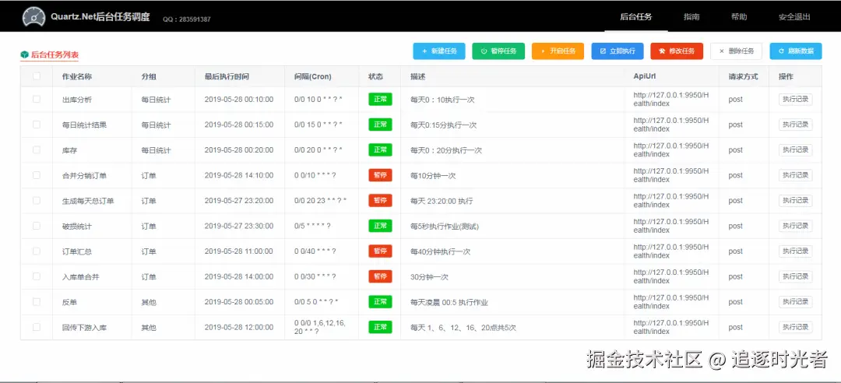This screenshot has width=841, height=383.
Task: Open 执行记录 for 入库单合并
Action: pos(795,276)
